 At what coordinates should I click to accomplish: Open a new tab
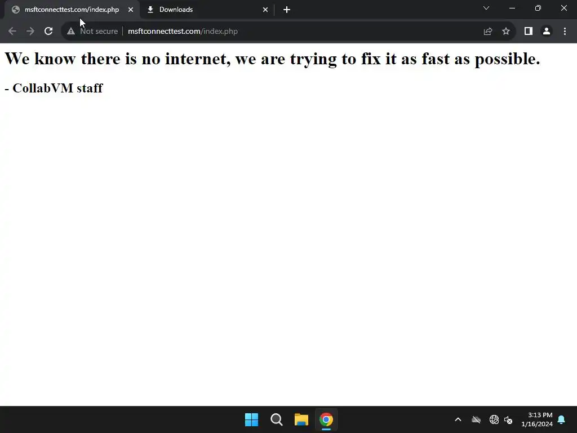coord(287,10)
